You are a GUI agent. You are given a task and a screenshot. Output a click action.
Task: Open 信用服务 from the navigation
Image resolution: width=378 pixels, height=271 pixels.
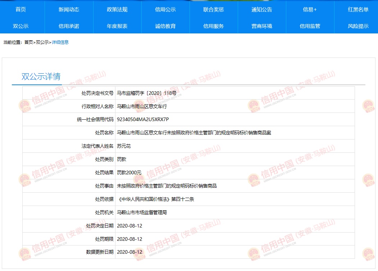pyautogui.click(x=213, y=26)
